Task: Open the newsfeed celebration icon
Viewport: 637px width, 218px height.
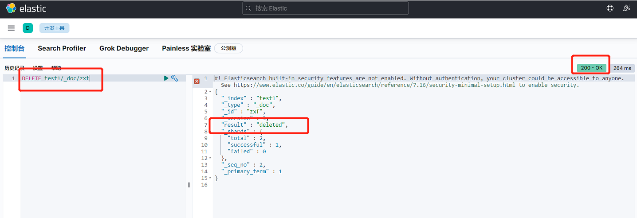Action: click(x=626, y=8)
